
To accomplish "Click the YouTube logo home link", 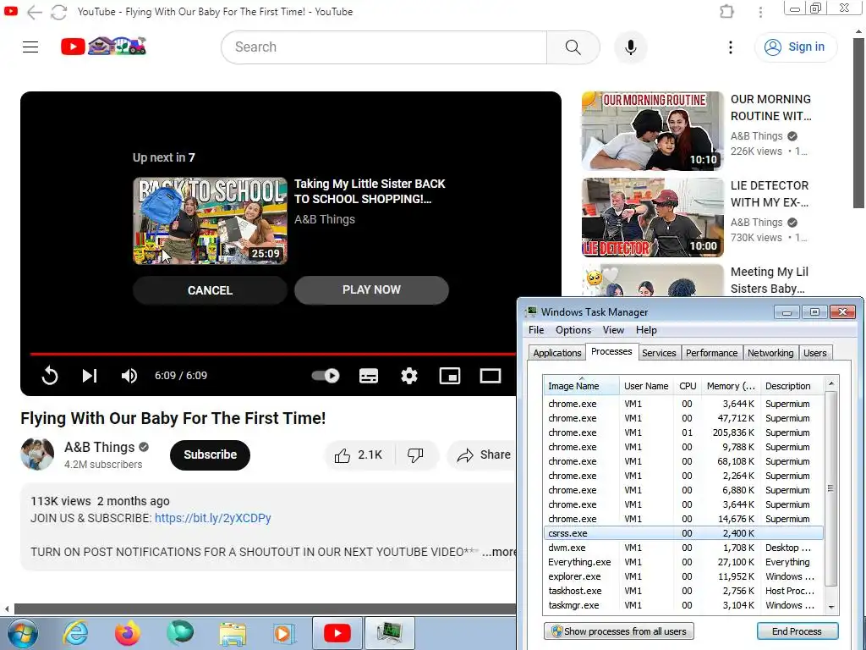I will [103, 47].
